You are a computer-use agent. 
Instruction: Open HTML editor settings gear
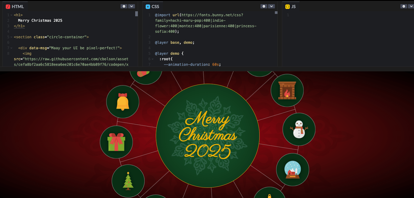point(124,6)
